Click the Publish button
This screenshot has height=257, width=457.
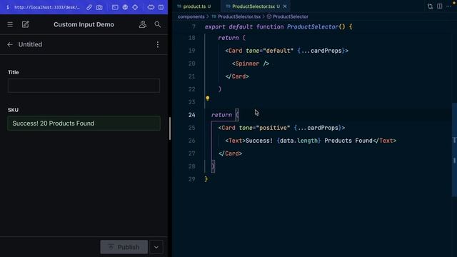coord(124,247)
